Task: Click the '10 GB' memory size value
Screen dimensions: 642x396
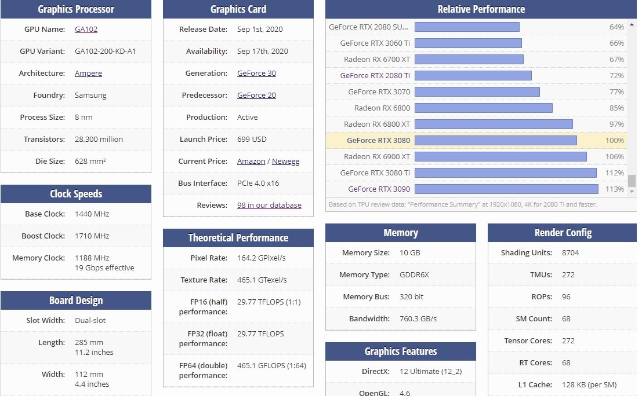Action: [x=410, y=252]
